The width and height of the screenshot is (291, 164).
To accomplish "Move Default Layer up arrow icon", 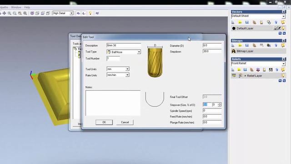I will pos(280,33).
